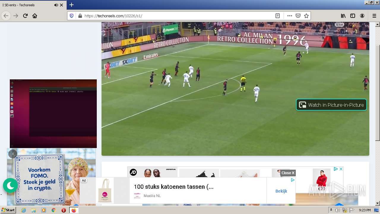The height and width of the screenshot is (214, 380).
Task: Go forward to next page
Action: click(16, 16)
